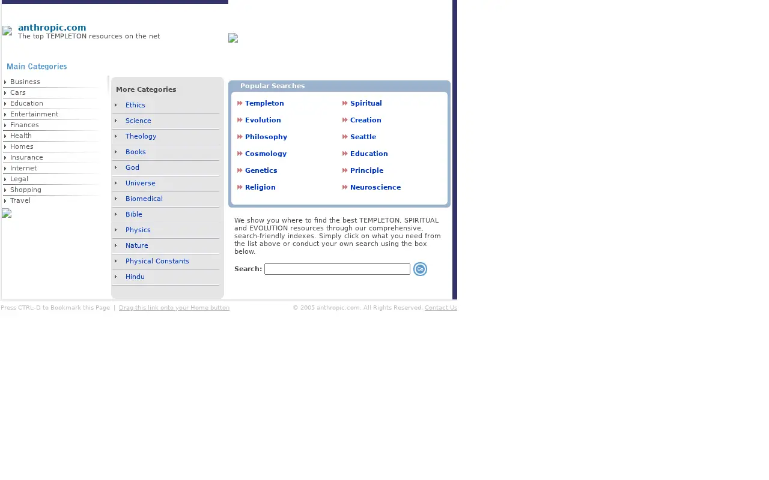
Task: Open the Insurance category
Action: point(26,158)
